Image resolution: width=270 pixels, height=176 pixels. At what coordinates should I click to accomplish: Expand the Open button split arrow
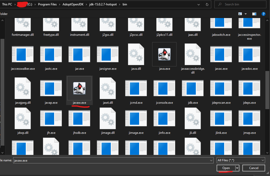coord(237,168)
